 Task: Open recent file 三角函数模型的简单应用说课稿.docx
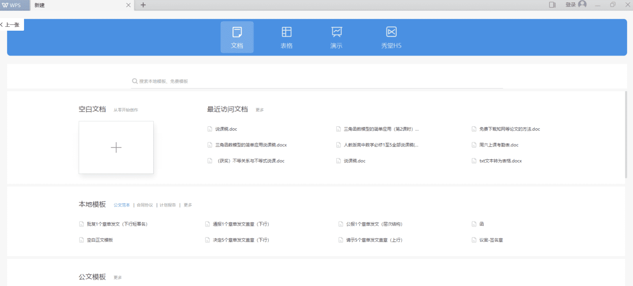[x=251, y=145]
